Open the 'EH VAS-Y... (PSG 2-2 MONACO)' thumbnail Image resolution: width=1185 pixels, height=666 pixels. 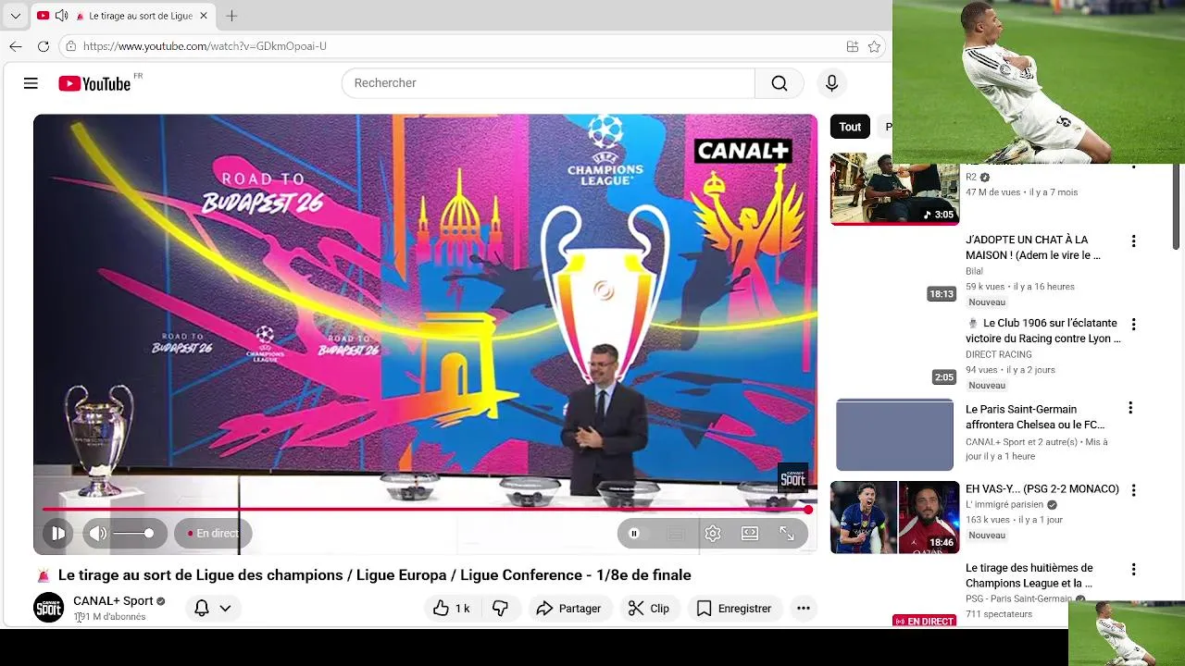coord(894,517)
